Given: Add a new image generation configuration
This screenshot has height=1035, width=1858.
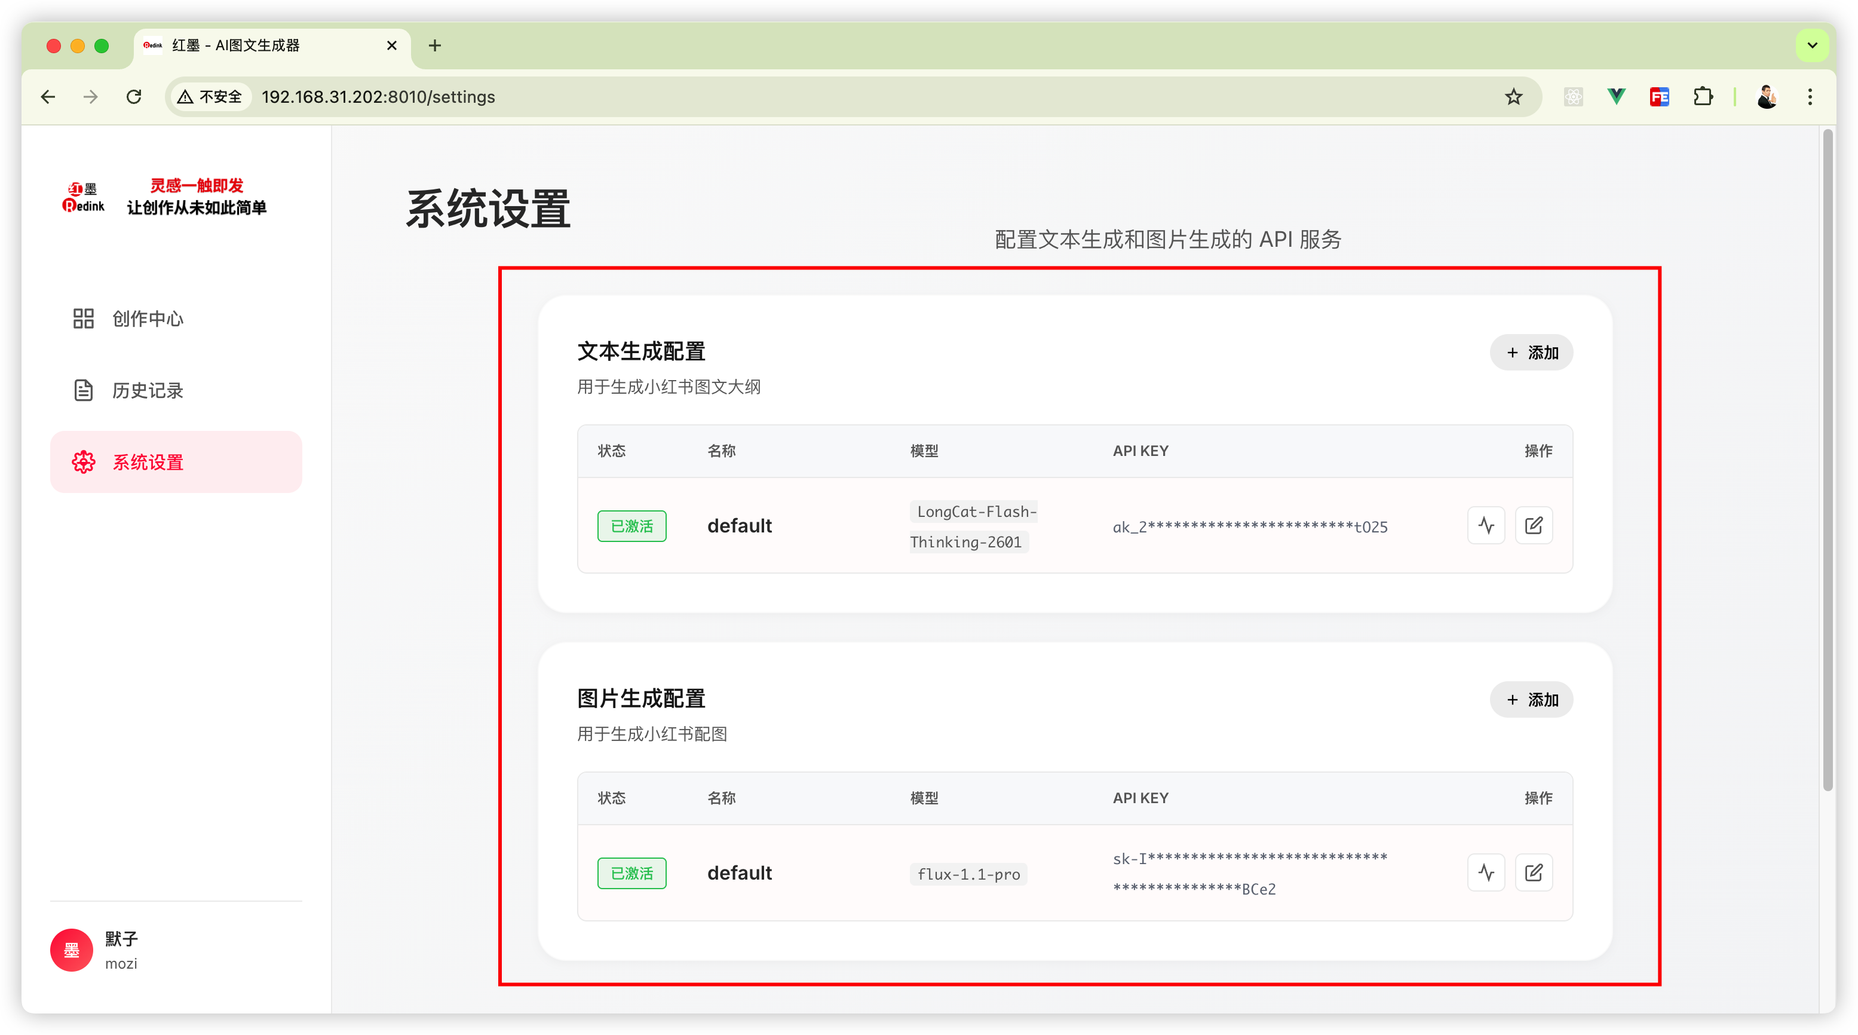Looking at the screenshot, I should point(1531,700).
